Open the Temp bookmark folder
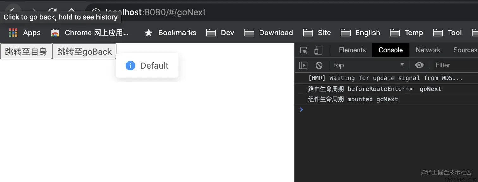The height and width of the screenshot is (182, 478). pos(407,33)
